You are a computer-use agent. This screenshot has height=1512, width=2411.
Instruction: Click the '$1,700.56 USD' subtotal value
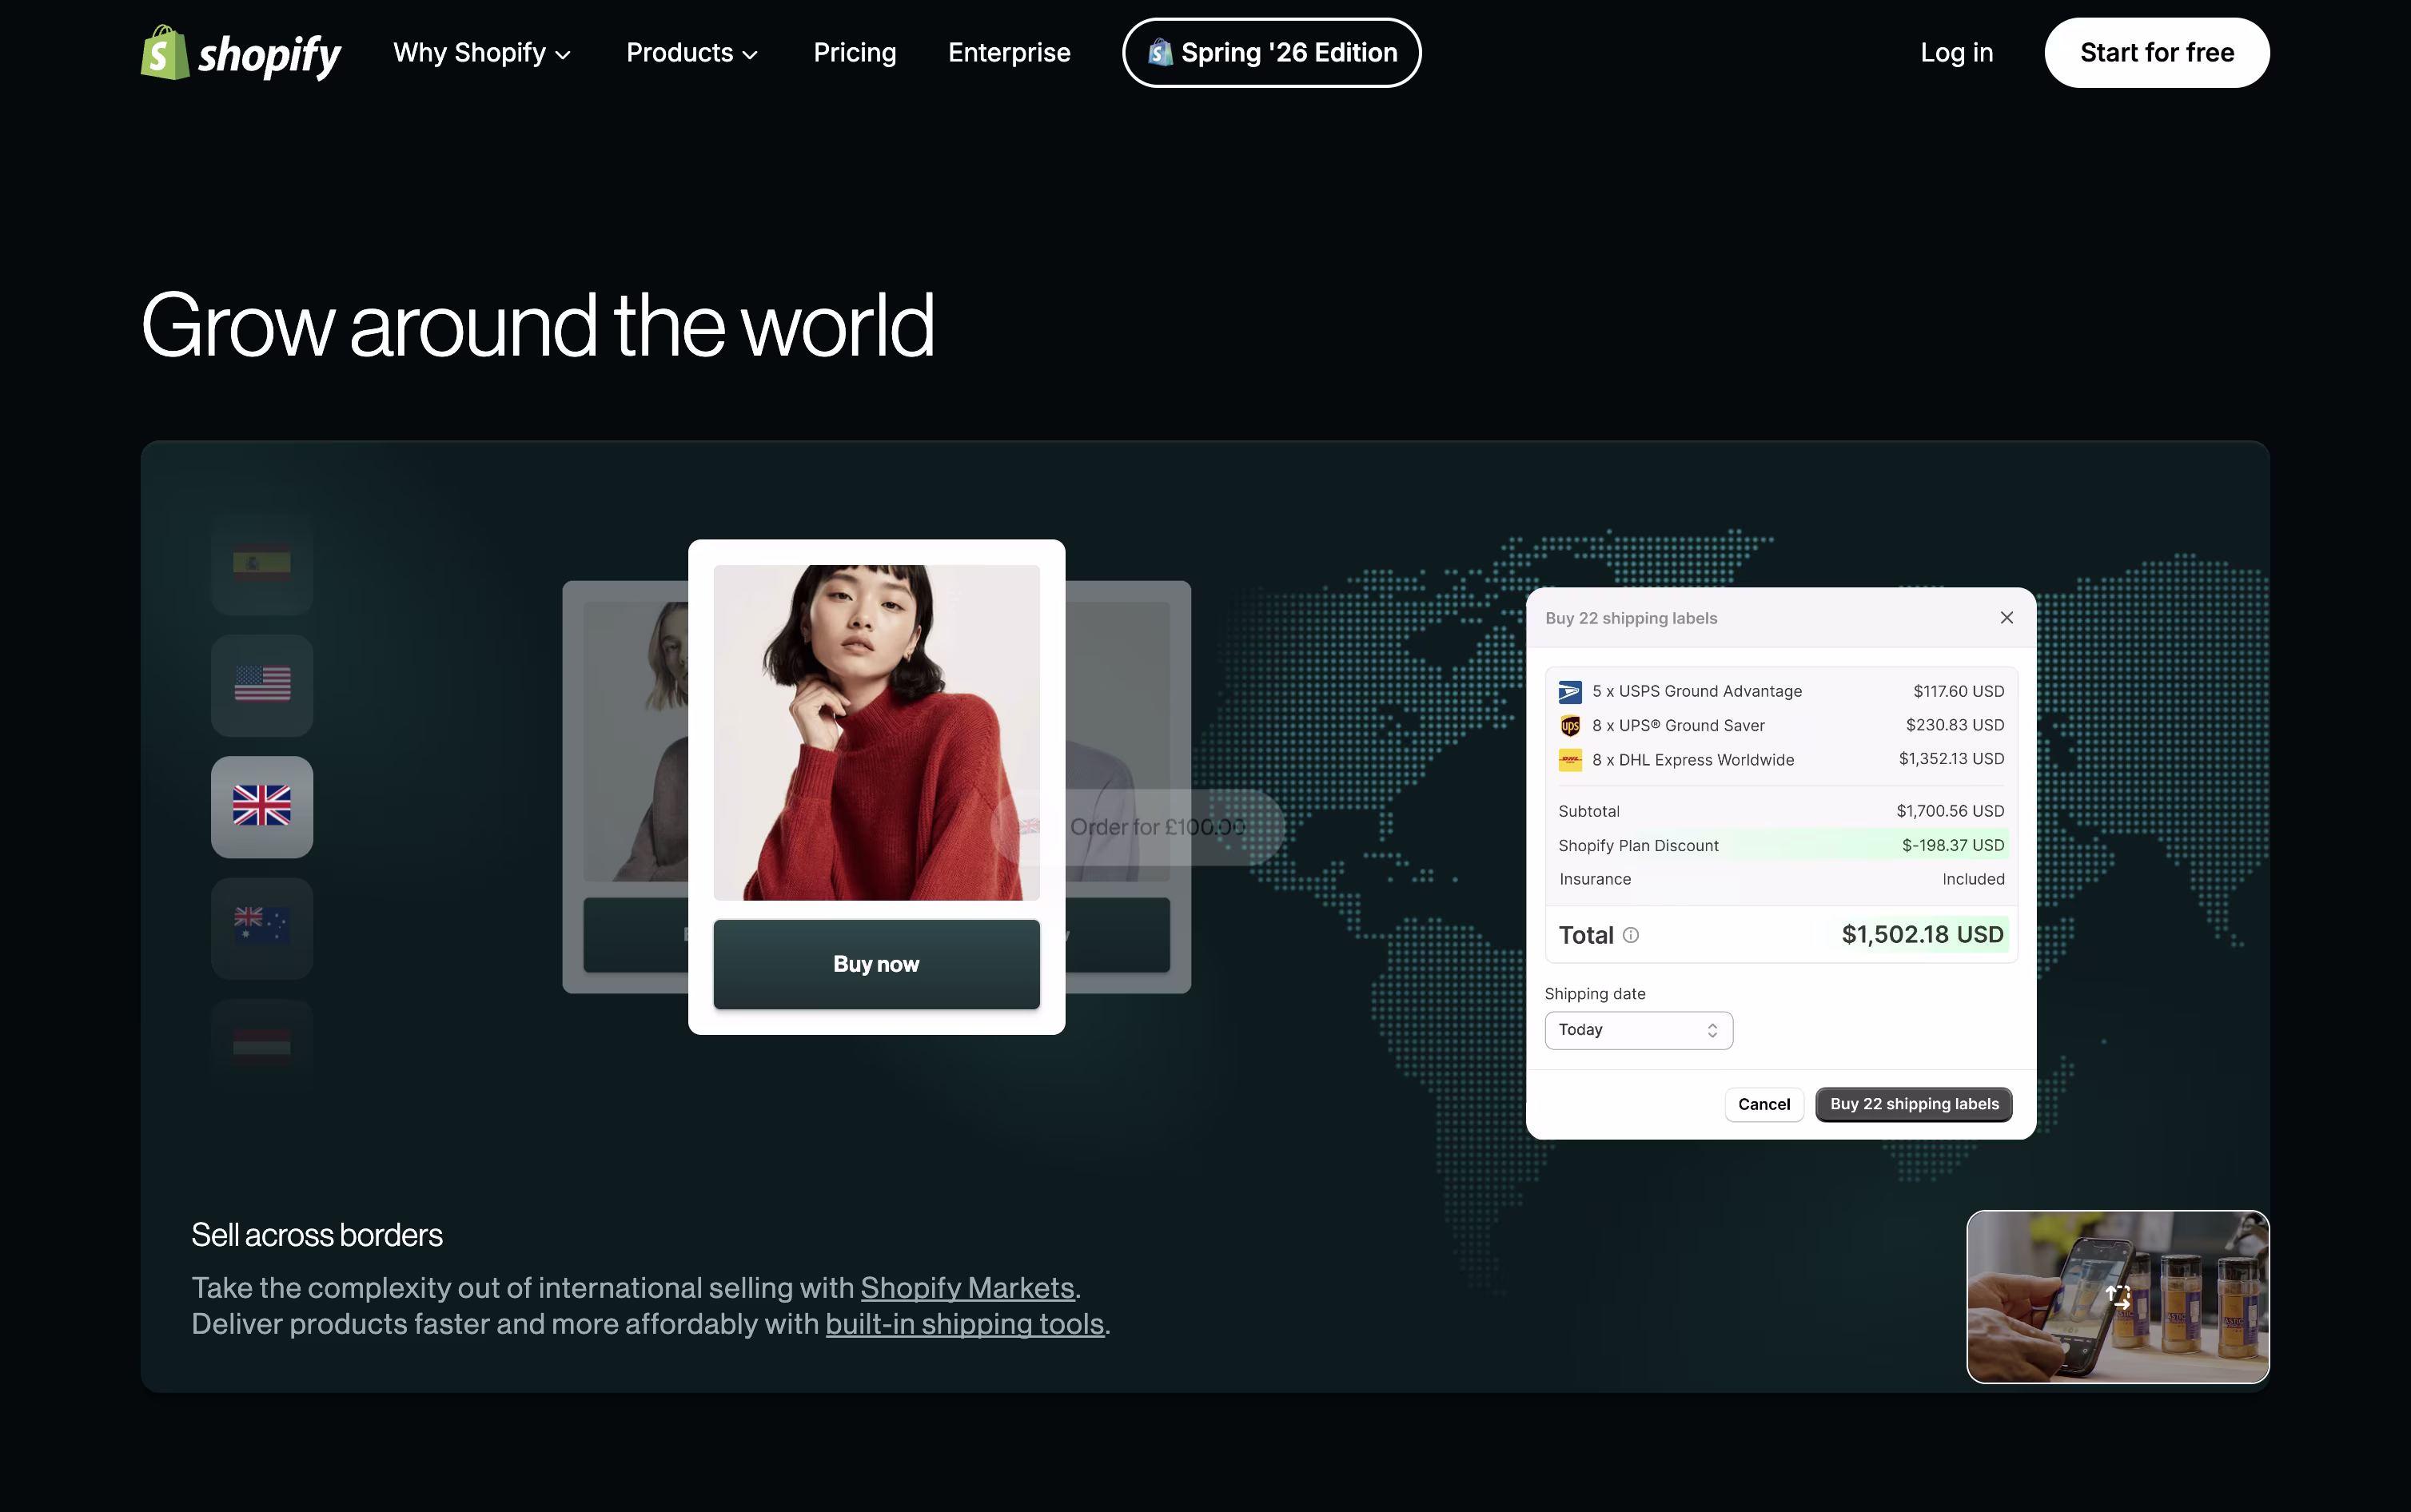(x=1950, y=811)
